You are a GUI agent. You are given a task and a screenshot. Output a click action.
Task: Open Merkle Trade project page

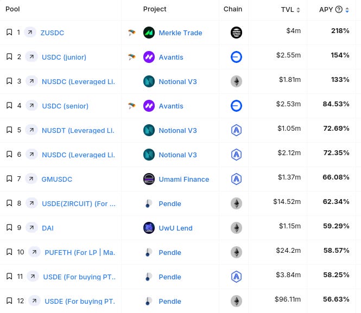180,33
